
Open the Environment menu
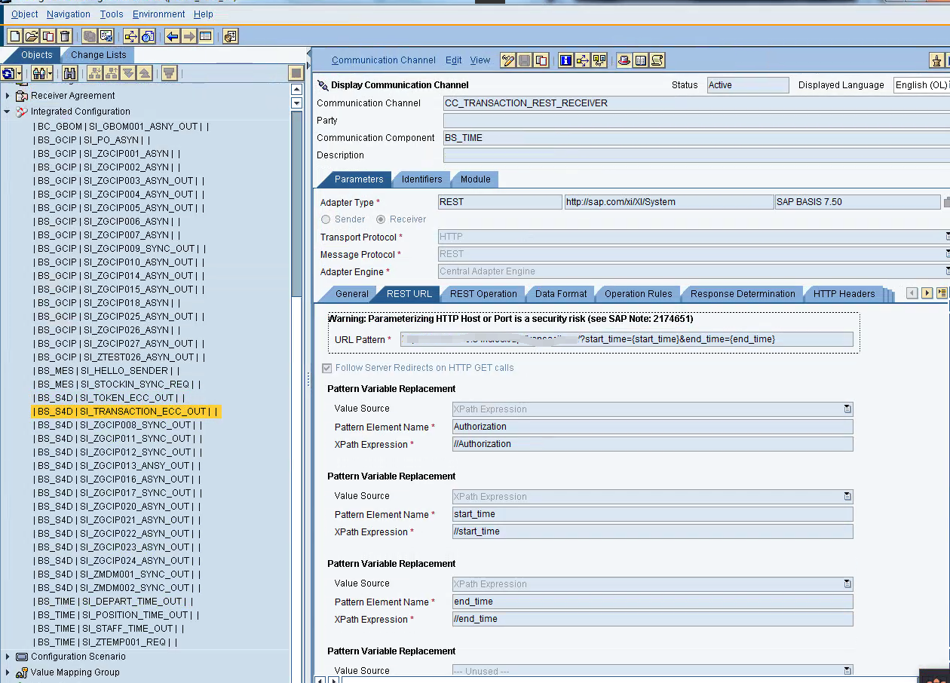coord(158,14)
